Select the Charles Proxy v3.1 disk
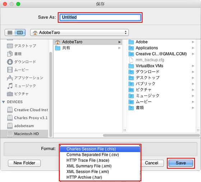201x182 pixels. [27, 118]
